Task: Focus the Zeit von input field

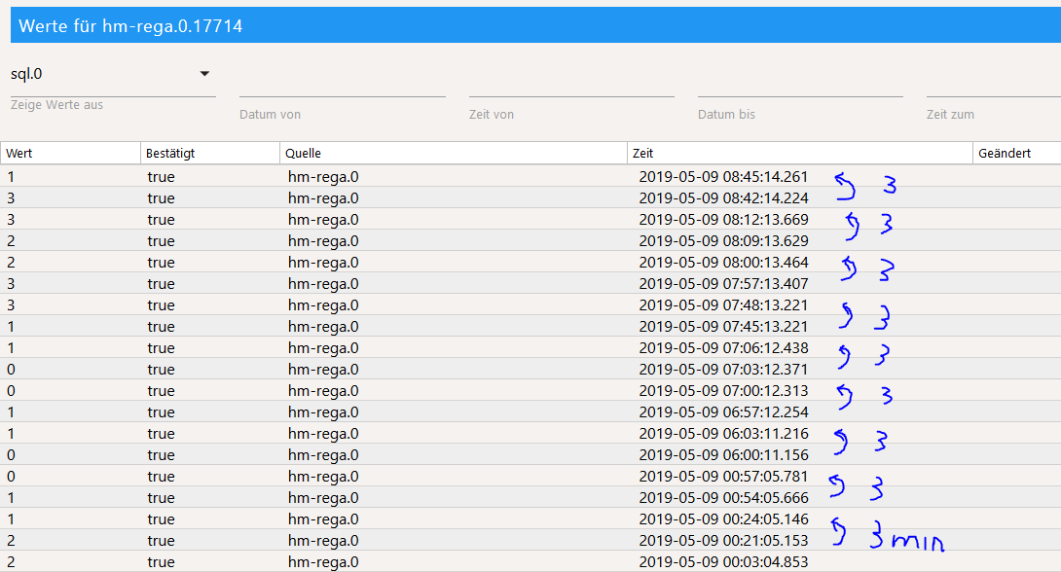Action: (571, 87)
